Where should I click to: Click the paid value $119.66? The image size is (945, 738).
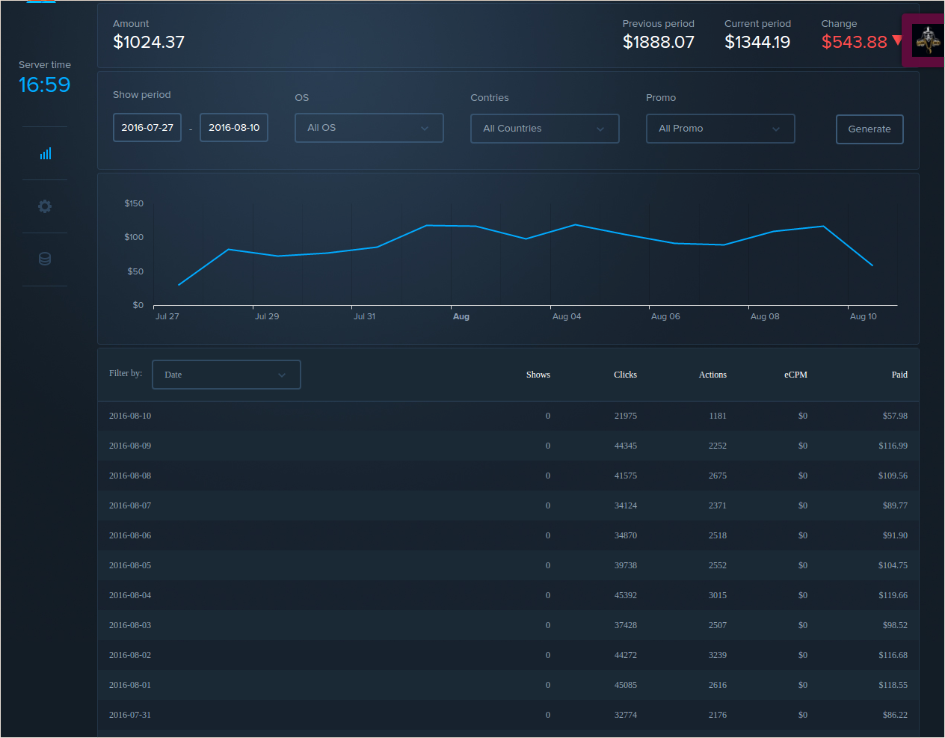pyautogui.click(x=893, y=595)
